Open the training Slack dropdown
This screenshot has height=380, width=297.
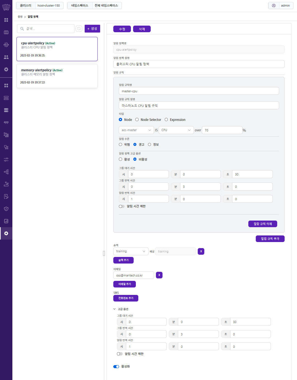131,251
